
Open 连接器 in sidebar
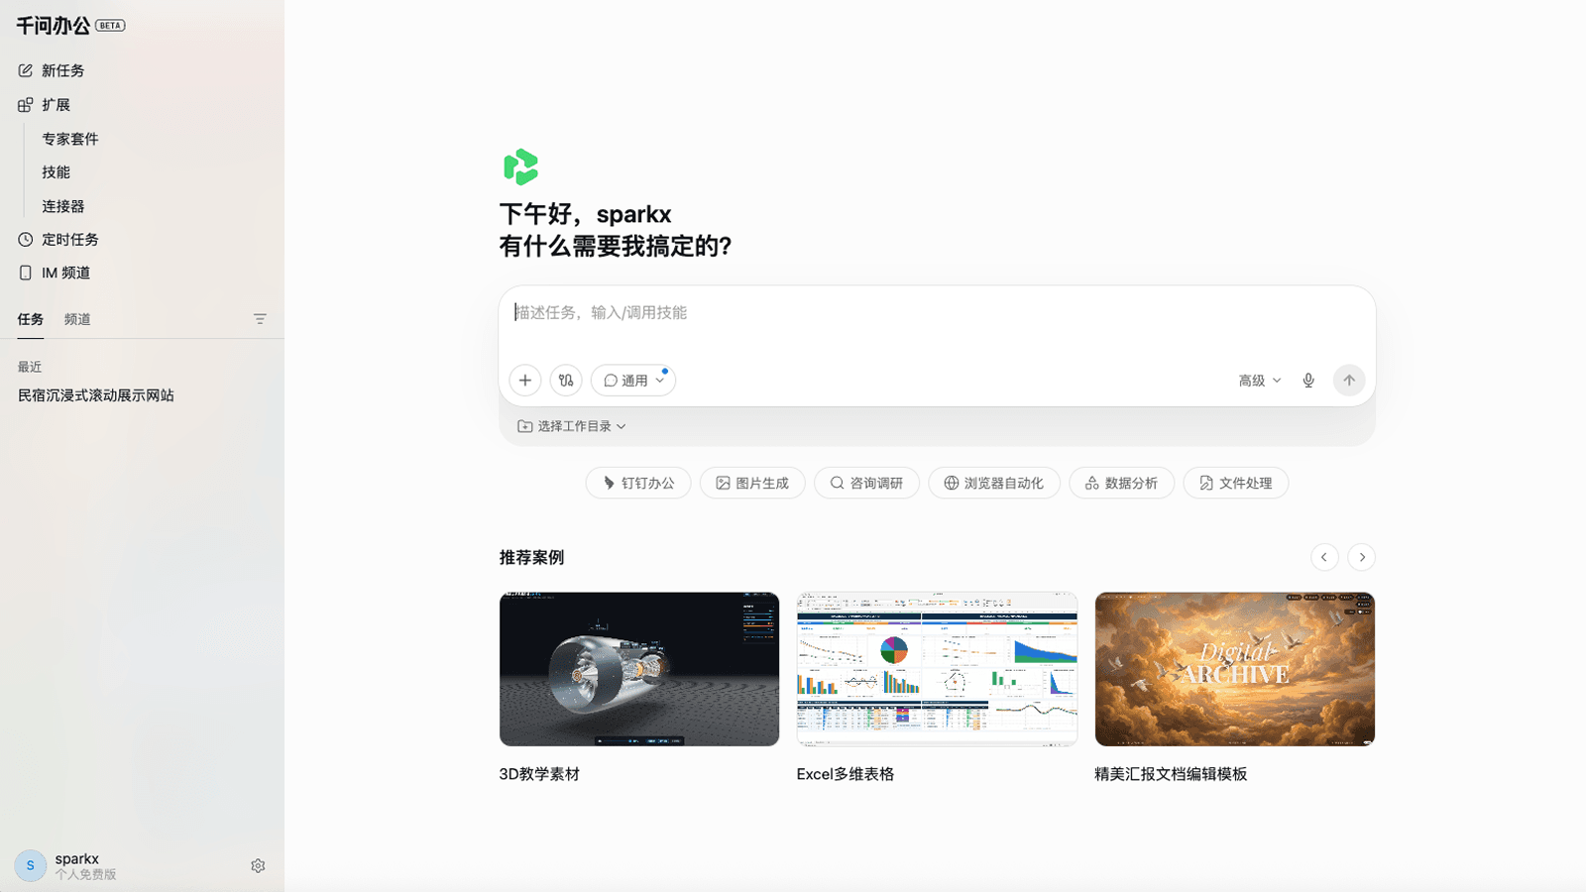click(x=63, y=206)
